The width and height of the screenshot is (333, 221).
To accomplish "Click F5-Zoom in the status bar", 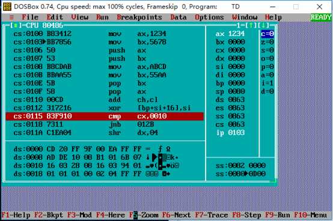I will point(144,215).
